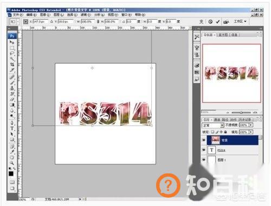
Task: Adjust the Navigator zoom slider
Action: 241,113
